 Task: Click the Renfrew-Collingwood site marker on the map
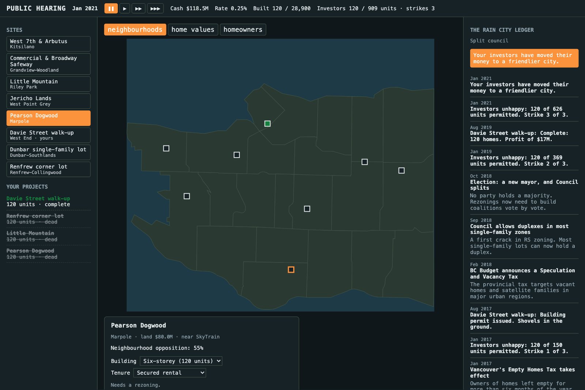[401, 171]
